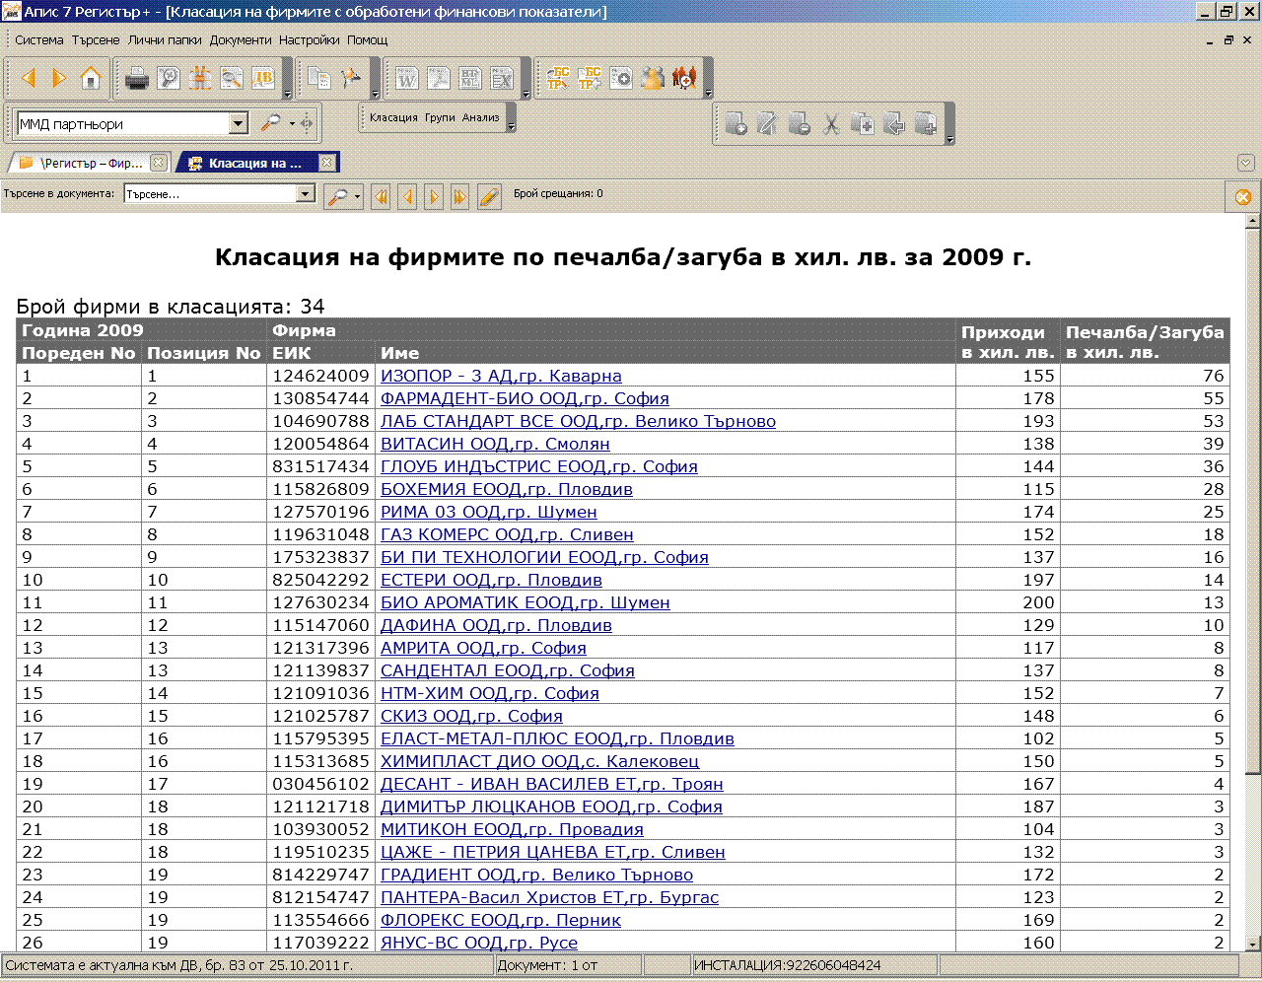Click the vertical scrollbar down arrow
Viewport: 1262px width, 982px height.
tap(1253, 943)
